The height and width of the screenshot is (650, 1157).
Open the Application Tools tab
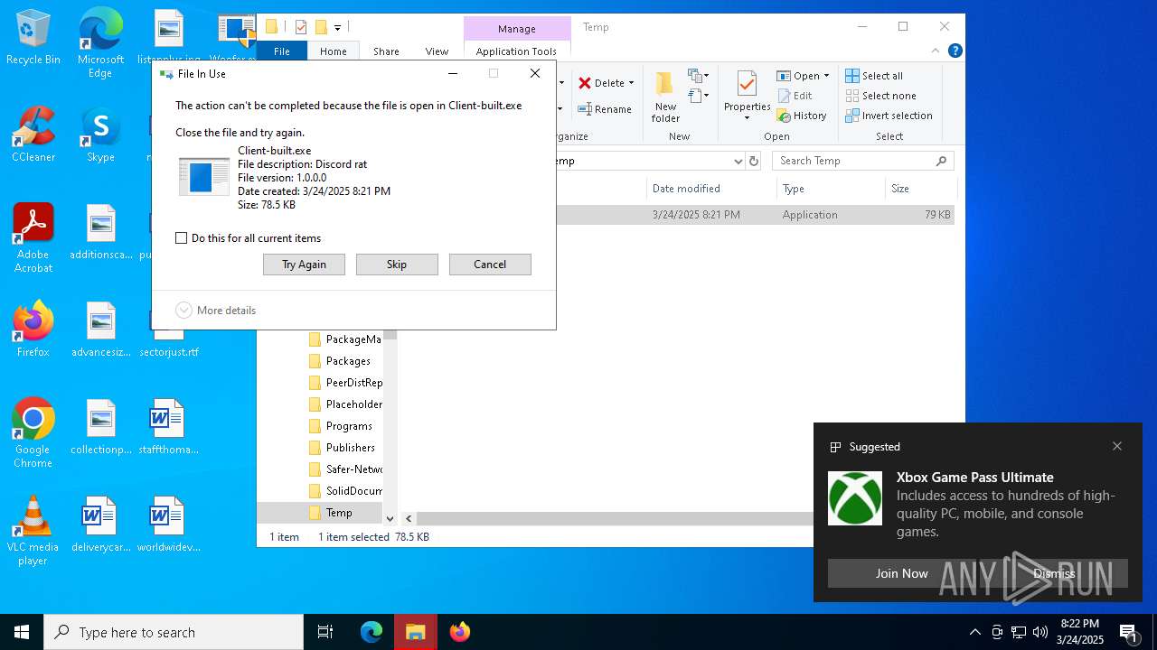click(x=517, y=51)
